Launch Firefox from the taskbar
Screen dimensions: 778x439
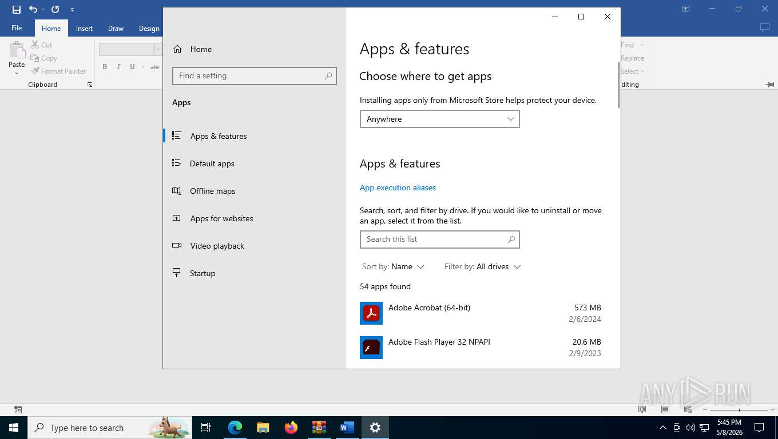pos(291,428)
